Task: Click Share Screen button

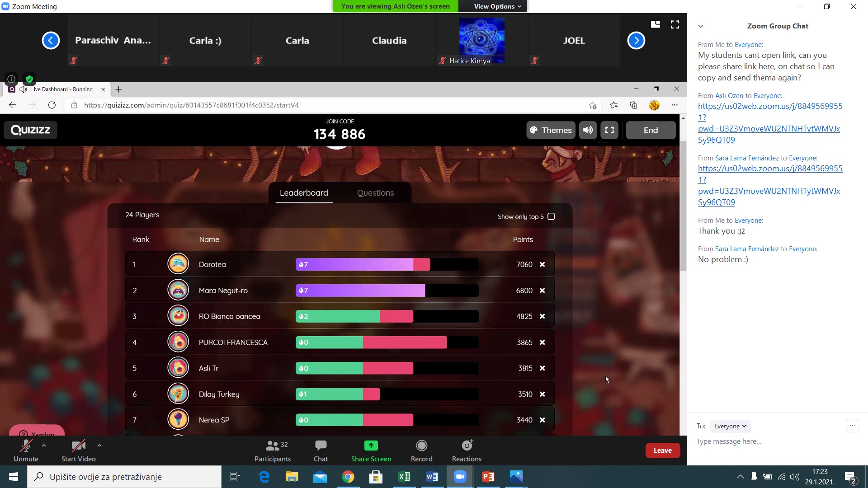Action: (371, 451)
